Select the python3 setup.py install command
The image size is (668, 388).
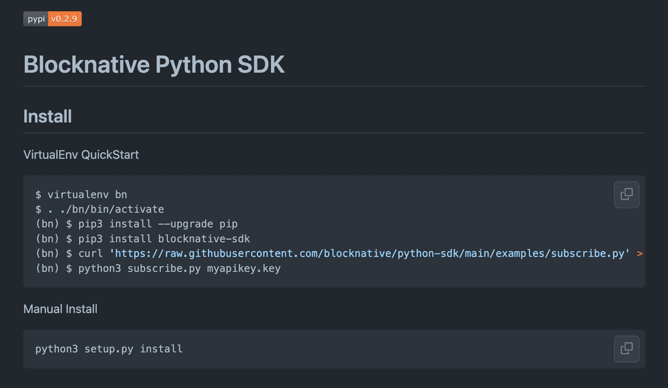[107, 349]
